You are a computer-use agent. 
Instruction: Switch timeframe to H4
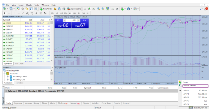click(75, 13)
